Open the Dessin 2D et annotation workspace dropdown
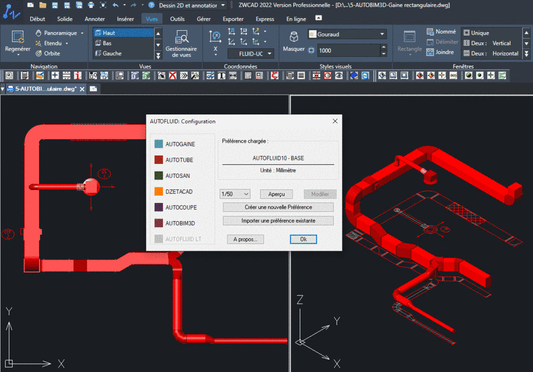The image size is (533, 372). (x=223, y=5)
